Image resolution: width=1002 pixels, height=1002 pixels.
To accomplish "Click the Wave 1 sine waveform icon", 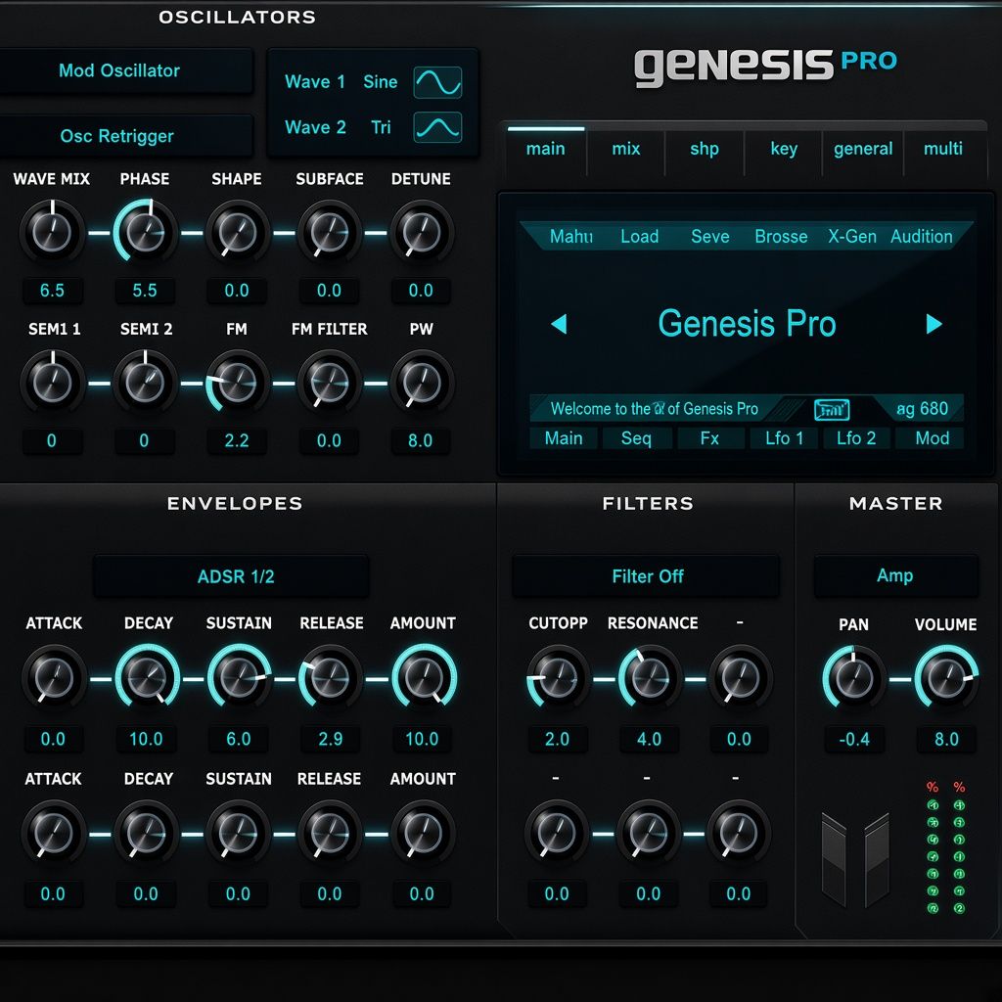I will (x=437, y=82).
